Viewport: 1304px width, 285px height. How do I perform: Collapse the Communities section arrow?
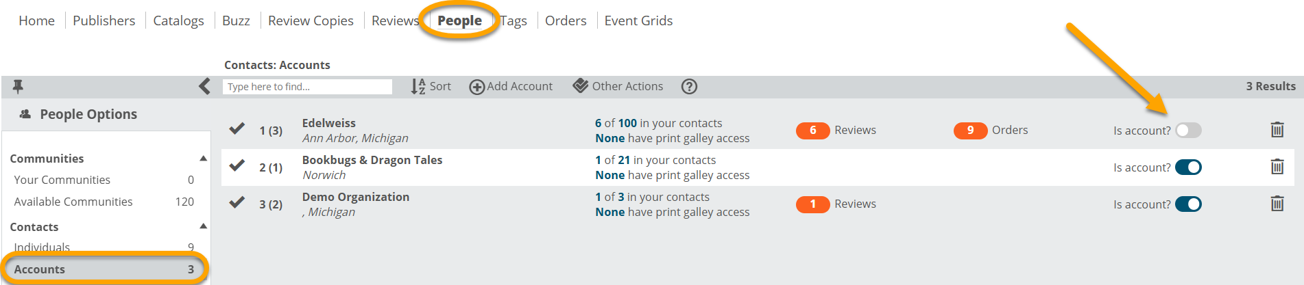(203, 158)
